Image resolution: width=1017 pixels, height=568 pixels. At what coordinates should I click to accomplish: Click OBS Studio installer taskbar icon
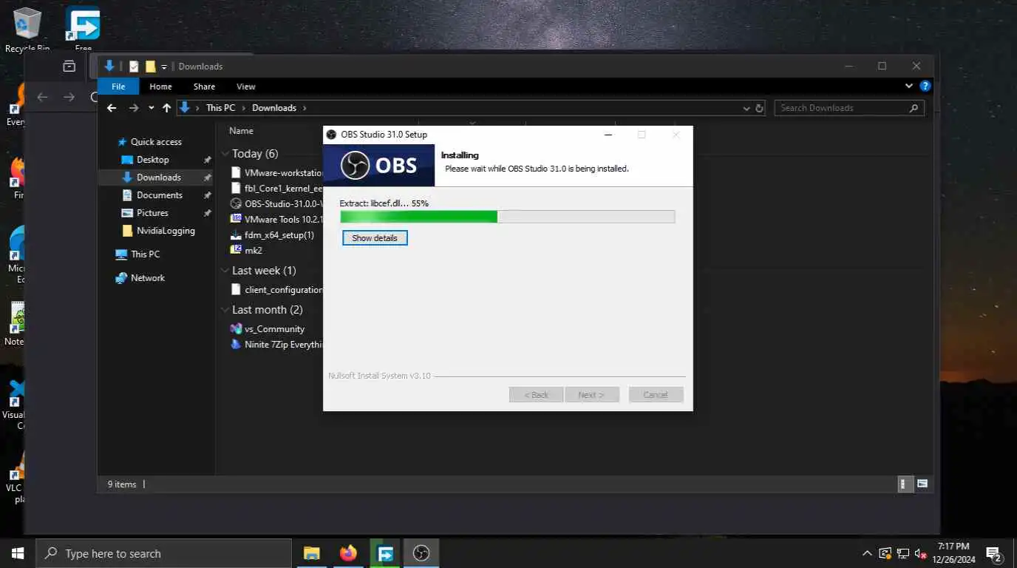[x=421, y=553]
